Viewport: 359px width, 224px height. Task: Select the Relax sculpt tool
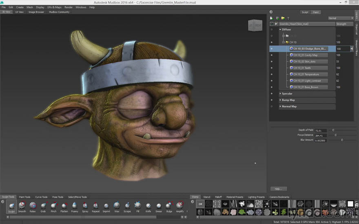click(33, 206)
